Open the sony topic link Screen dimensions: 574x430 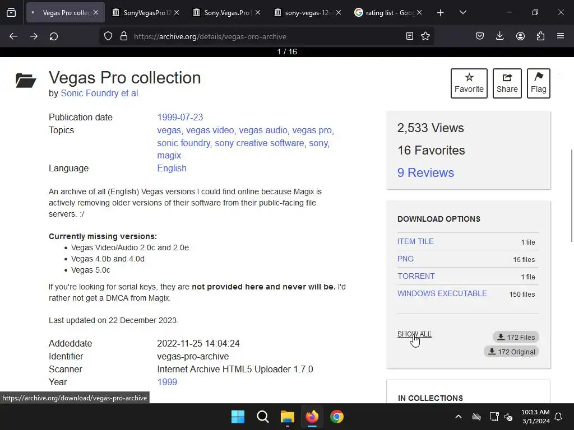pos(318,143)
